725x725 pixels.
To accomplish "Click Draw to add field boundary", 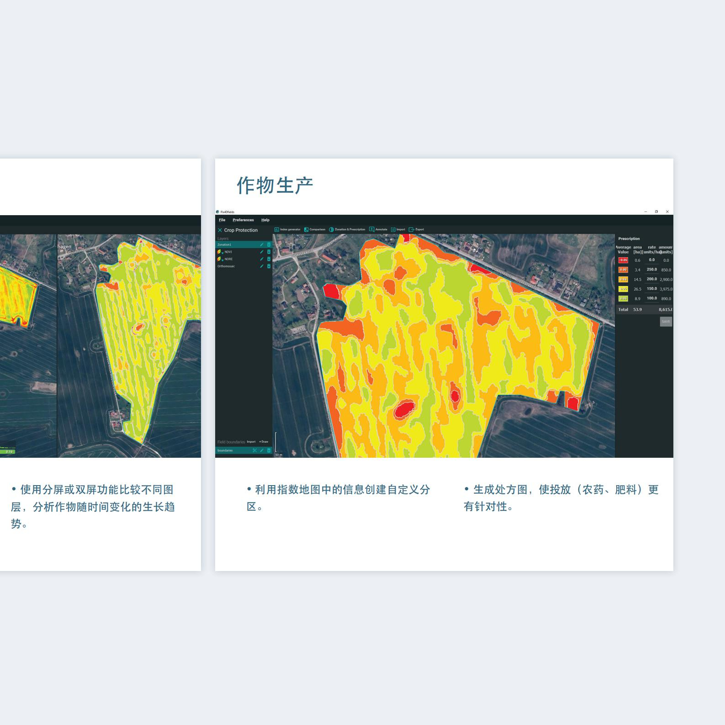I will click(264, 442).
